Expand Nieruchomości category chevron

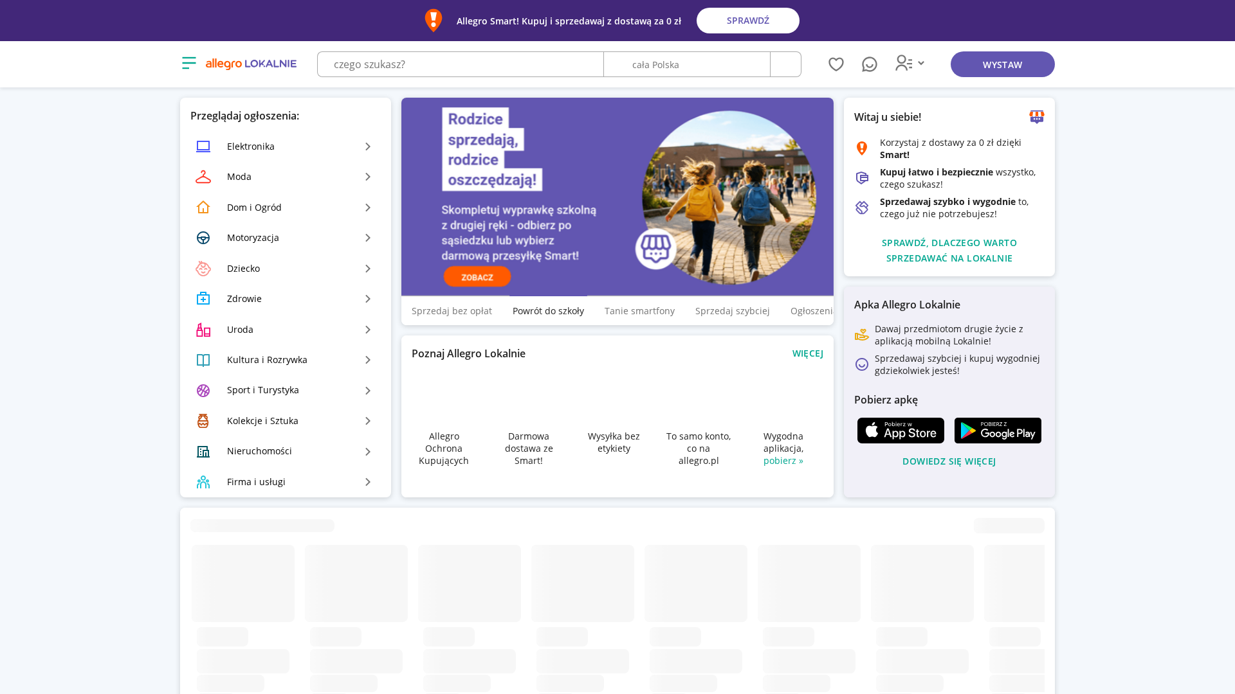click(368, 451)
